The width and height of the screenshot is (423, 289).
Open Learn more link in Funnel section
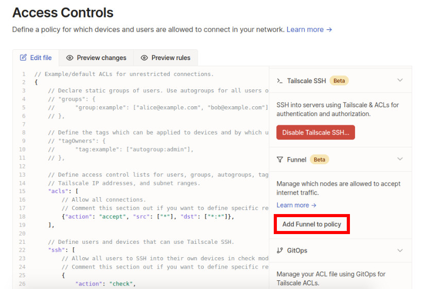296,205
